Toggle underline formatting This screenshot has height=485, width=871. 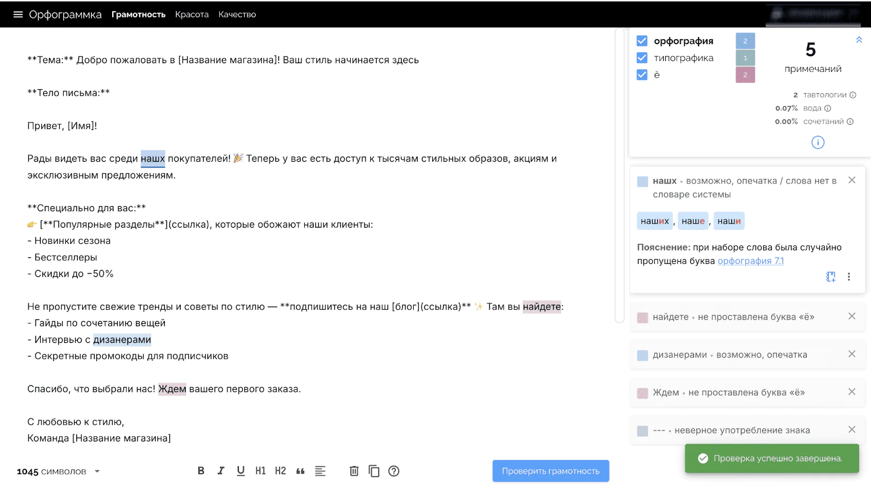pyautogui.click(x=241, y=471)
